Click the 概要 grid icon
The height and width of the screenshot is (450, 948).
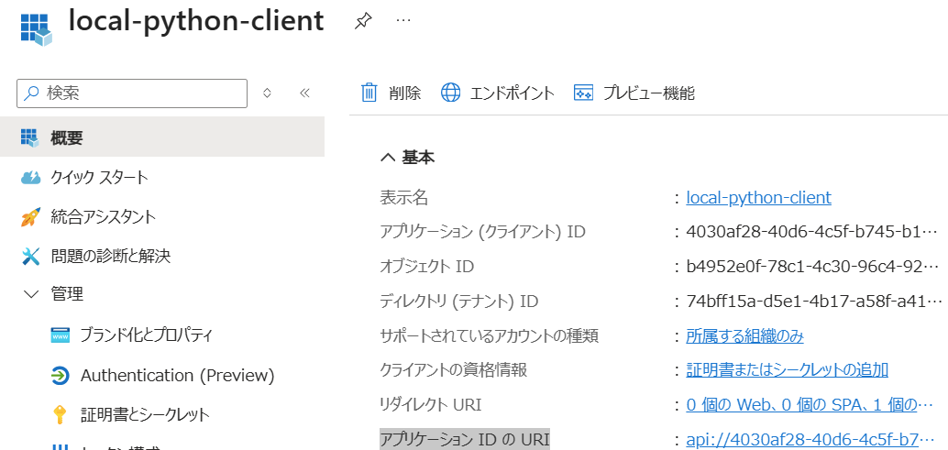click(x=29, y=137)
